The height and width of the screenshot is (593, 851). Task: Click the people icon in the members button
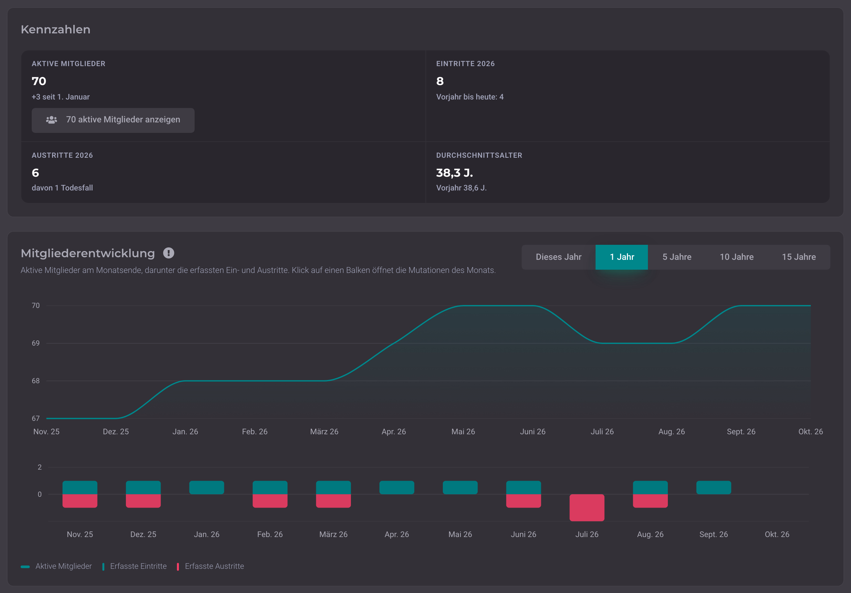52,120
